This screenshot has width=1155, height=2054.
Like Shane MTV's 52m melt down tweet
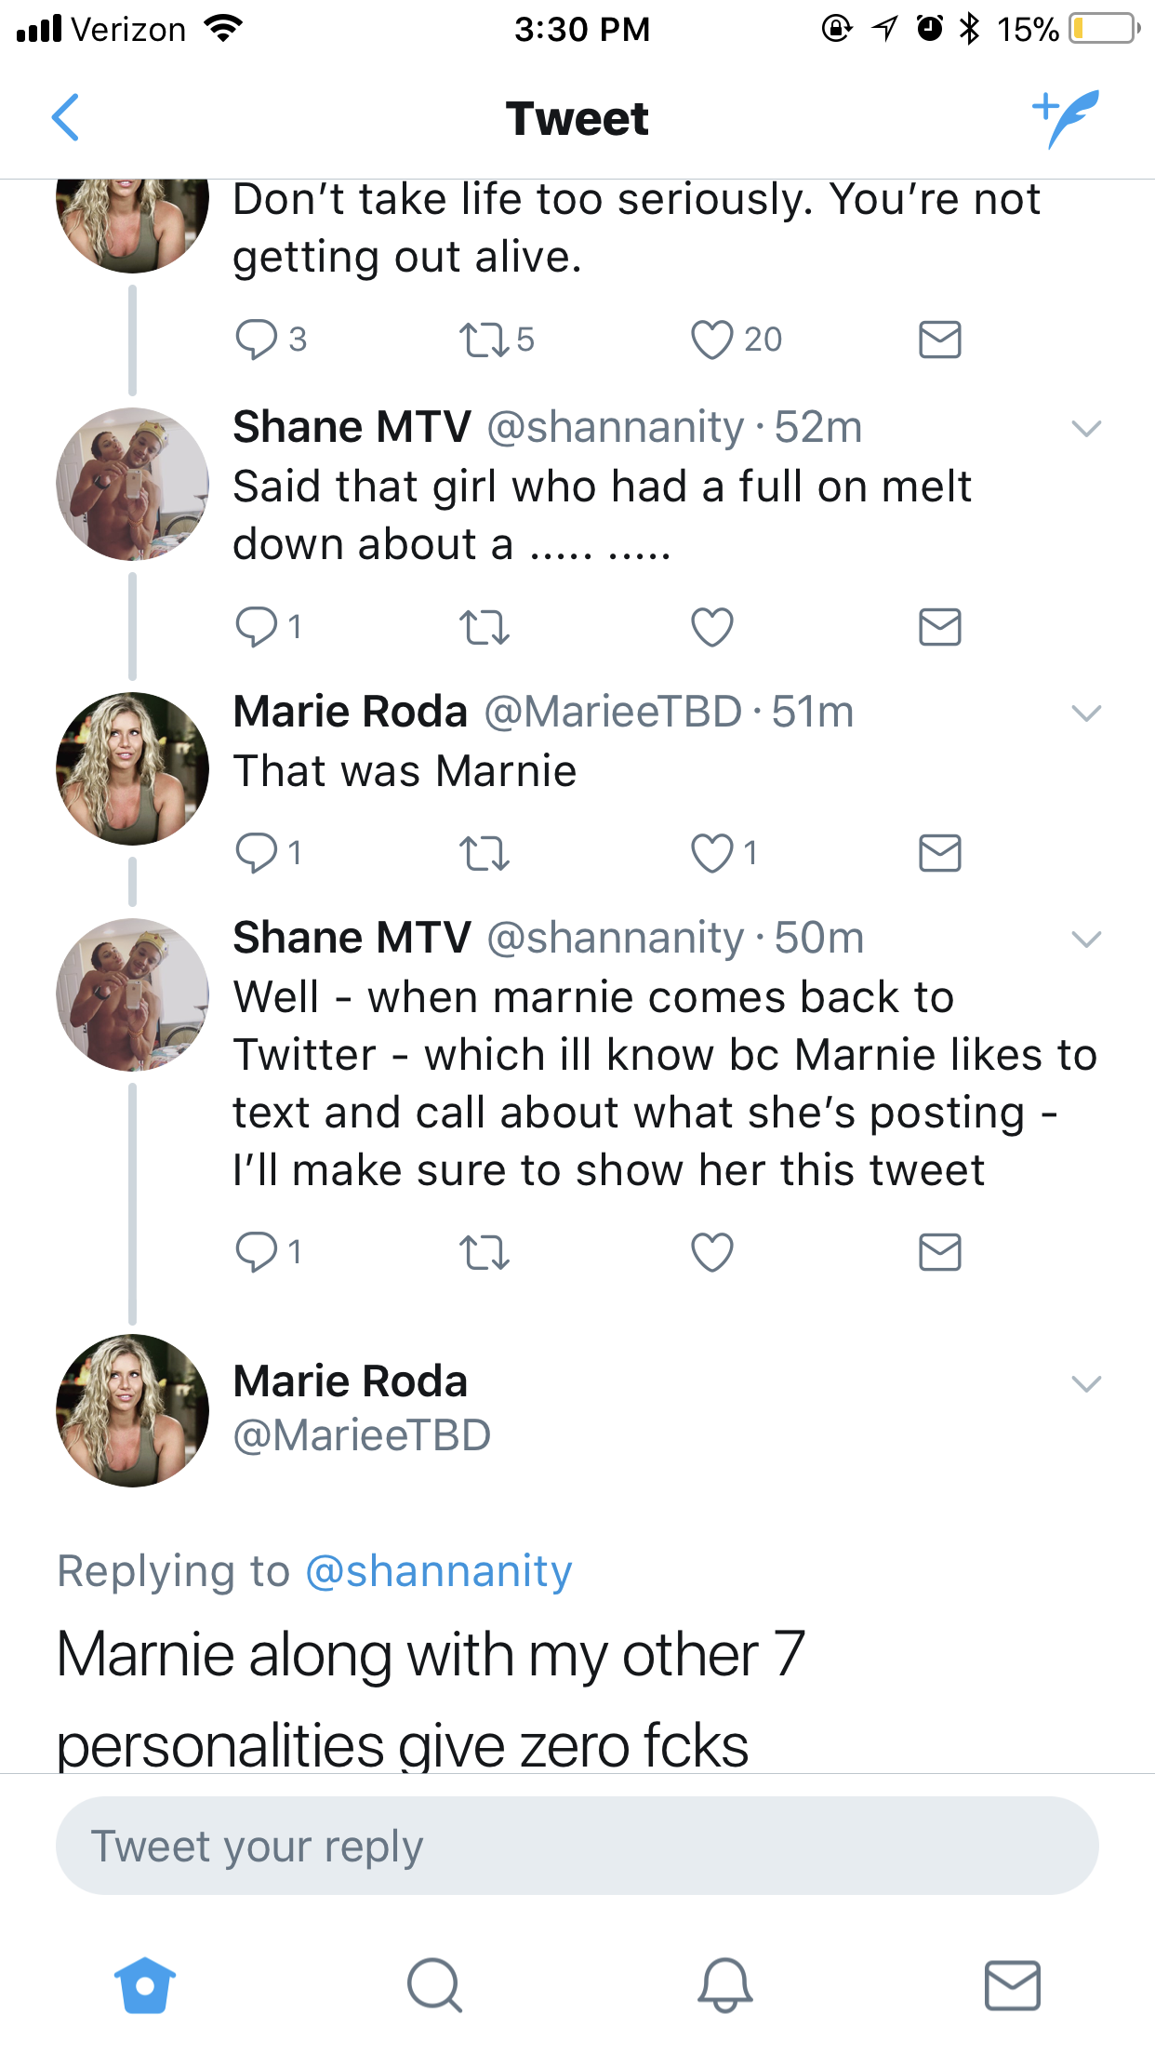pos(712,627)
